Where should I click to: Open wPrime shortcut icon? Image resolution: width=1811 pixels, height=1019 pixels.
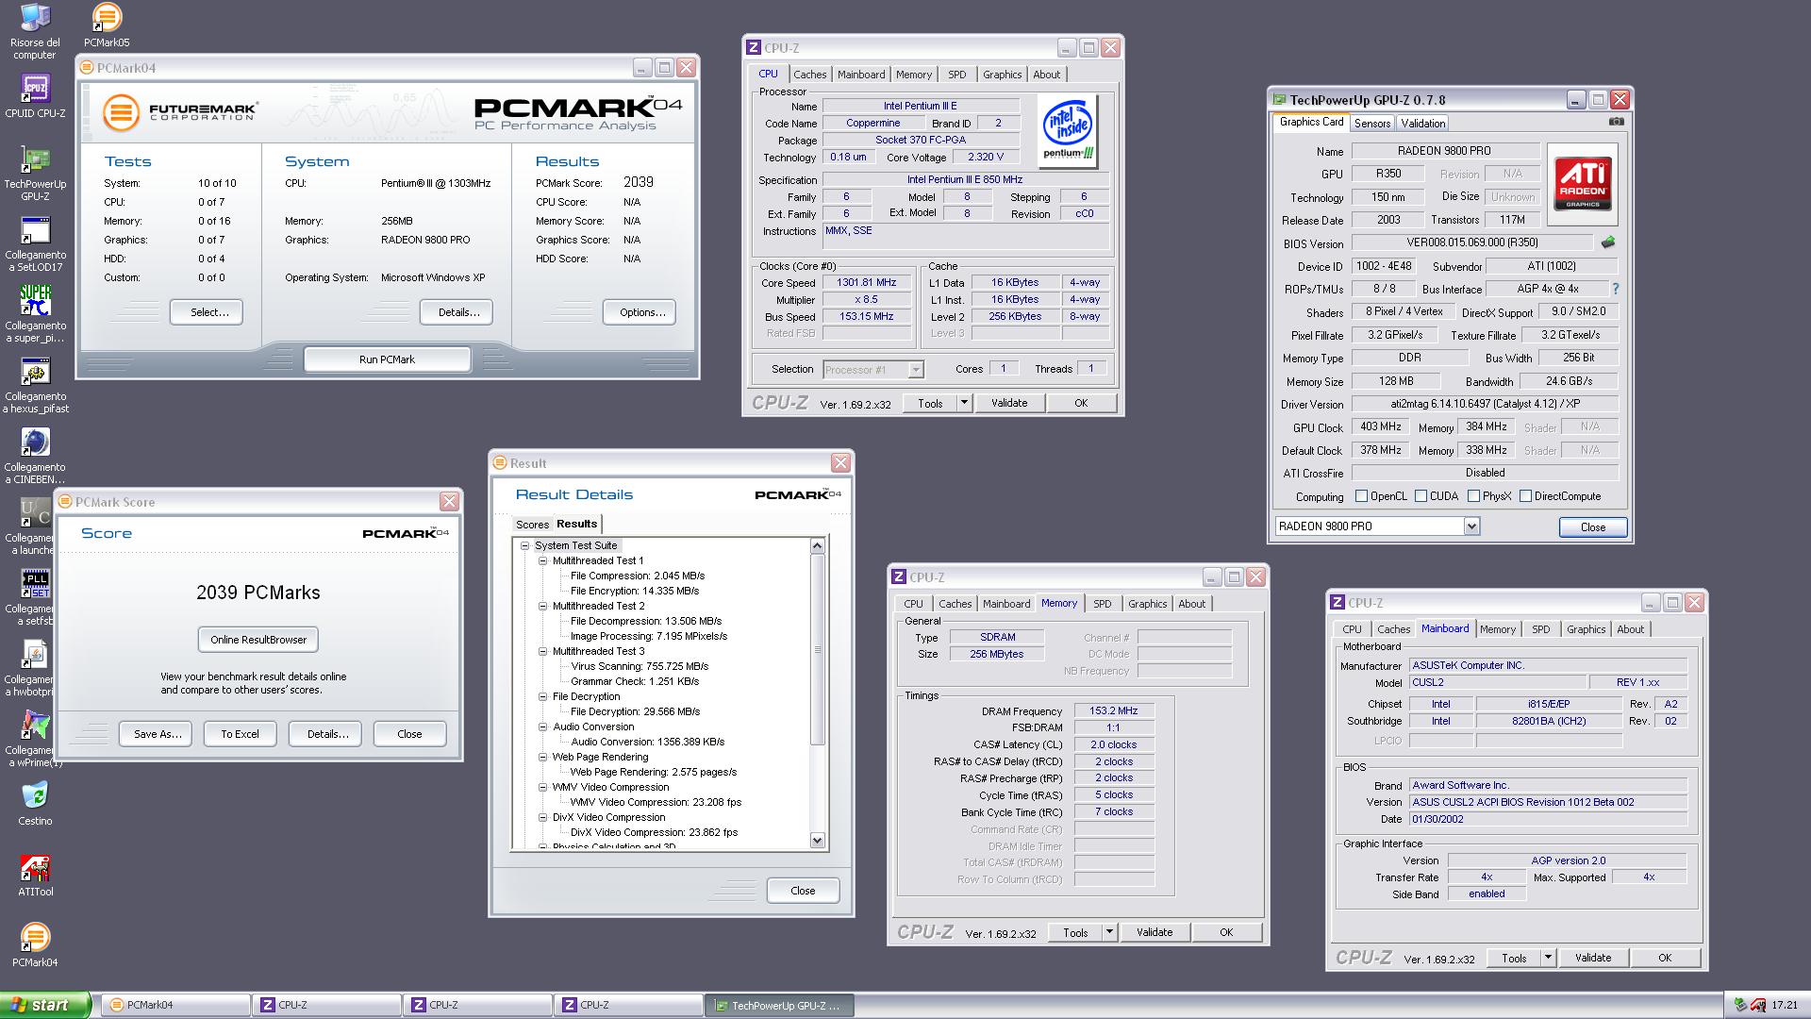click(x=35, y=740)
